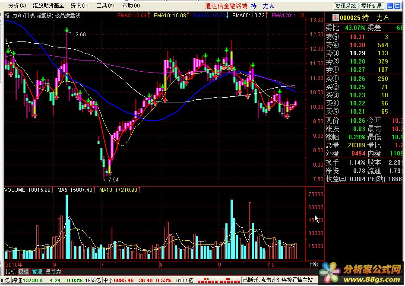Click 已断开,点击此处连接行情主站 to reconnect

(278, 280)
